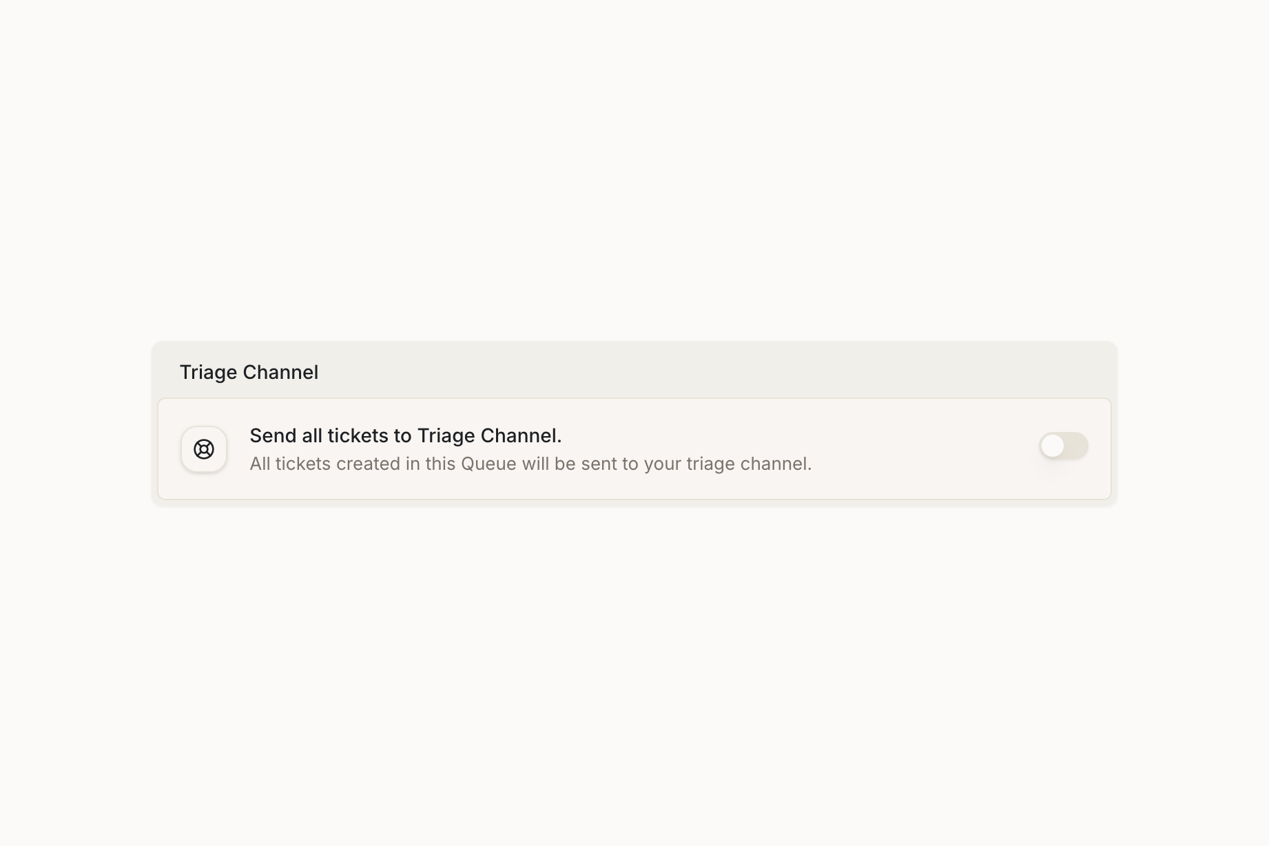The image size is (1269, 846).
Task: Select the triage lifesaver ring icon
Action: pos(204,449)
